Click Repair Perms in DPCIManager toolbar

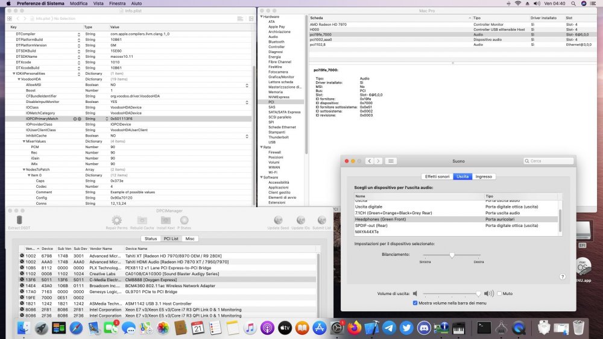pos(116,222)
